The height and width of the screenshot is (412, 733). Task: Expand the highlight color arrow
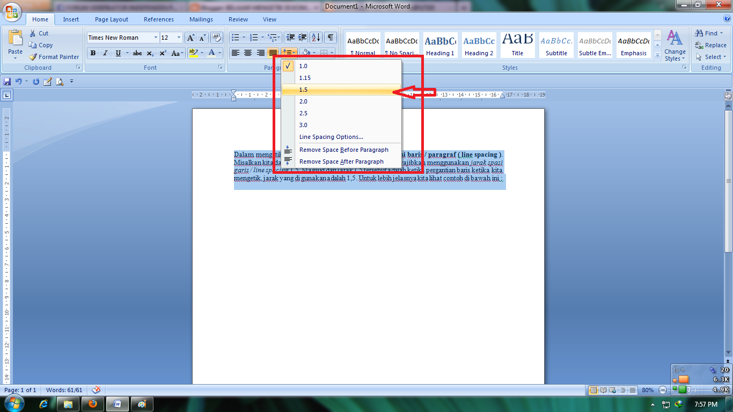[202, 53]
